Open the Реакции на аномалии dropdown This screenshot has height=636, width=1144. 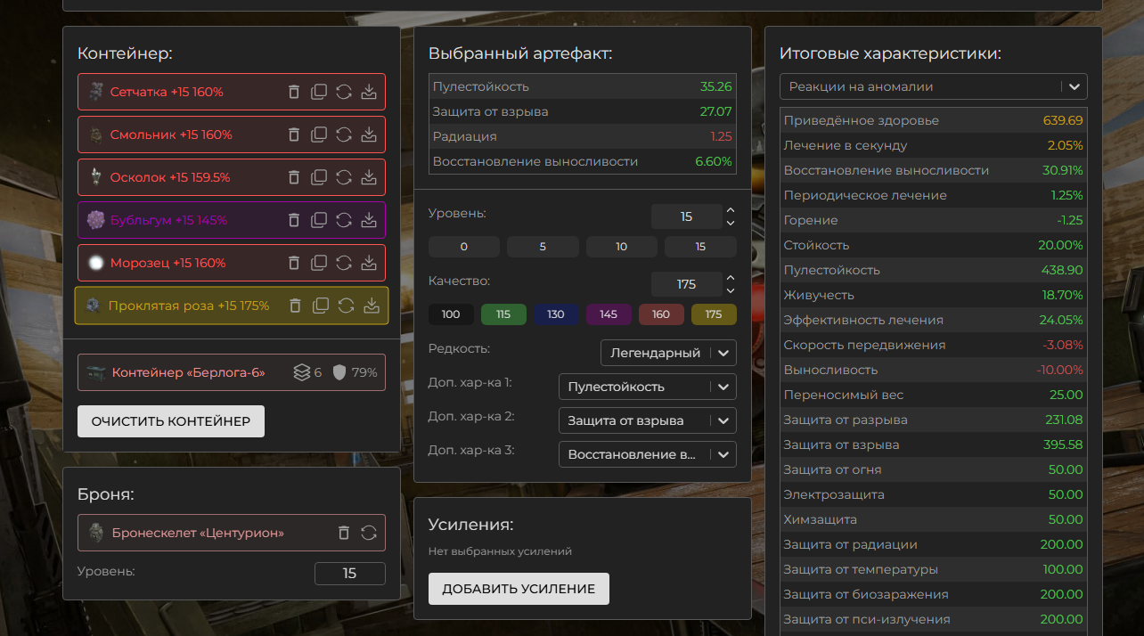[933, 86]
